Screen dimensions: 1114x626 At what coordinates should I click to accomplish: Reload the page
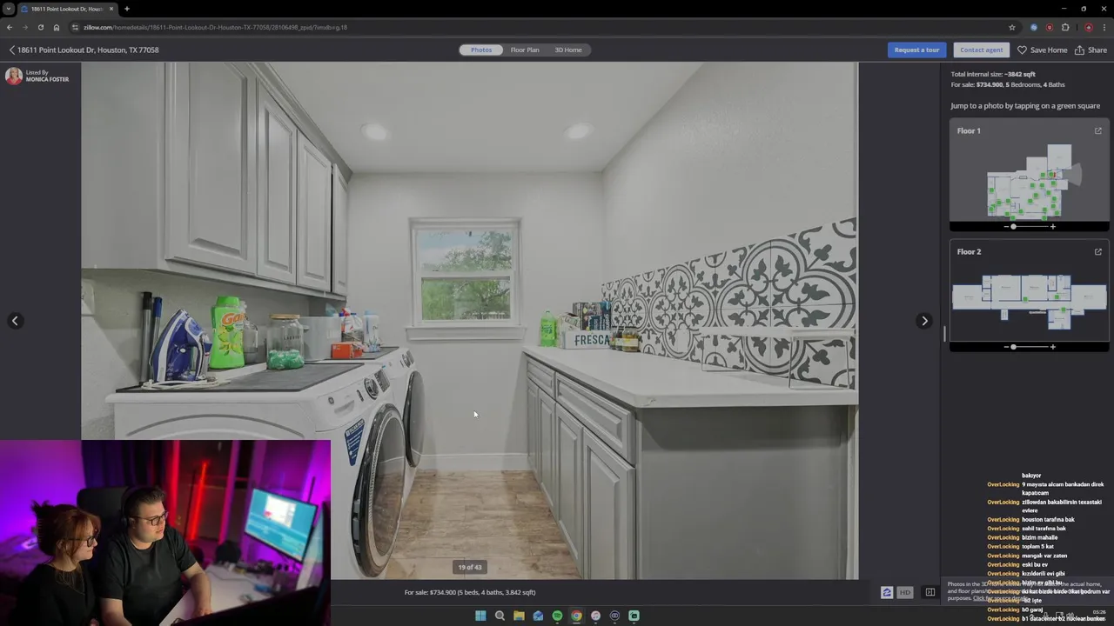41,27
